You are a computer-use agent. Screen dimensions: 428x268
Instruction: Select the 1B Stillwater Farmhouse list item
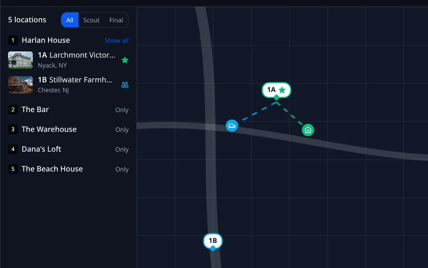68,85
